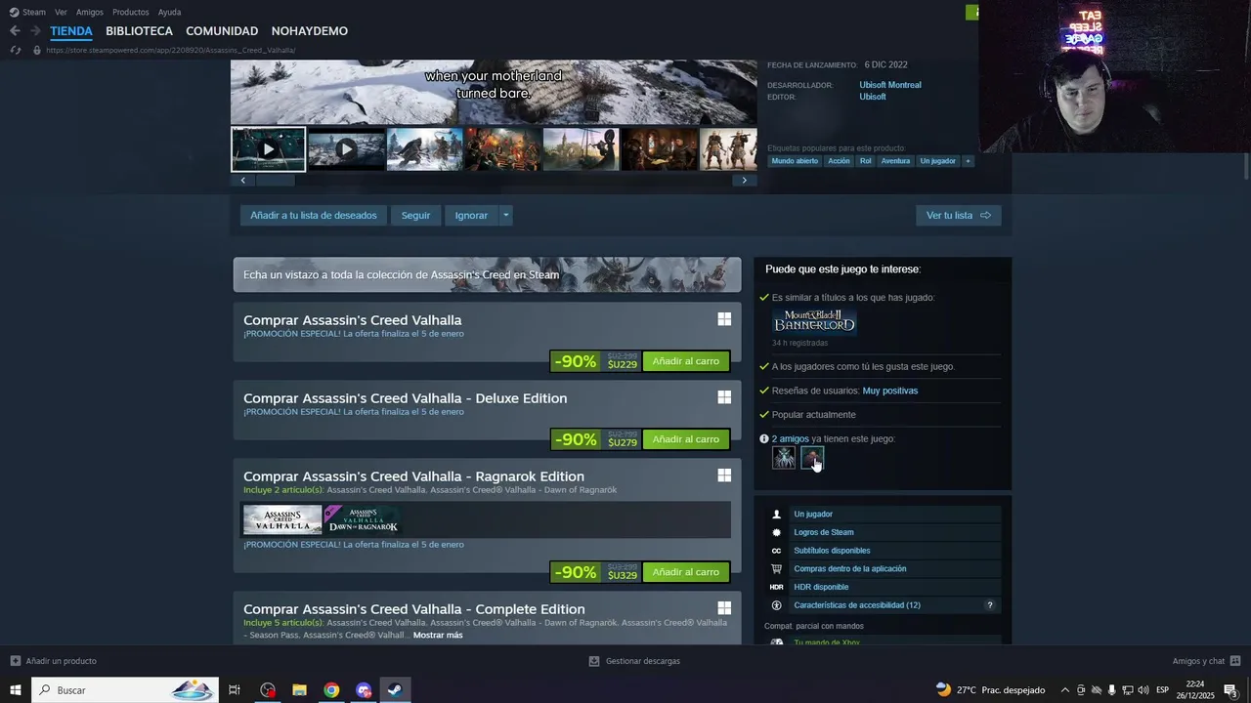
Task: Switch to the COMUNIDAD tab
Action: coord(222,31)
